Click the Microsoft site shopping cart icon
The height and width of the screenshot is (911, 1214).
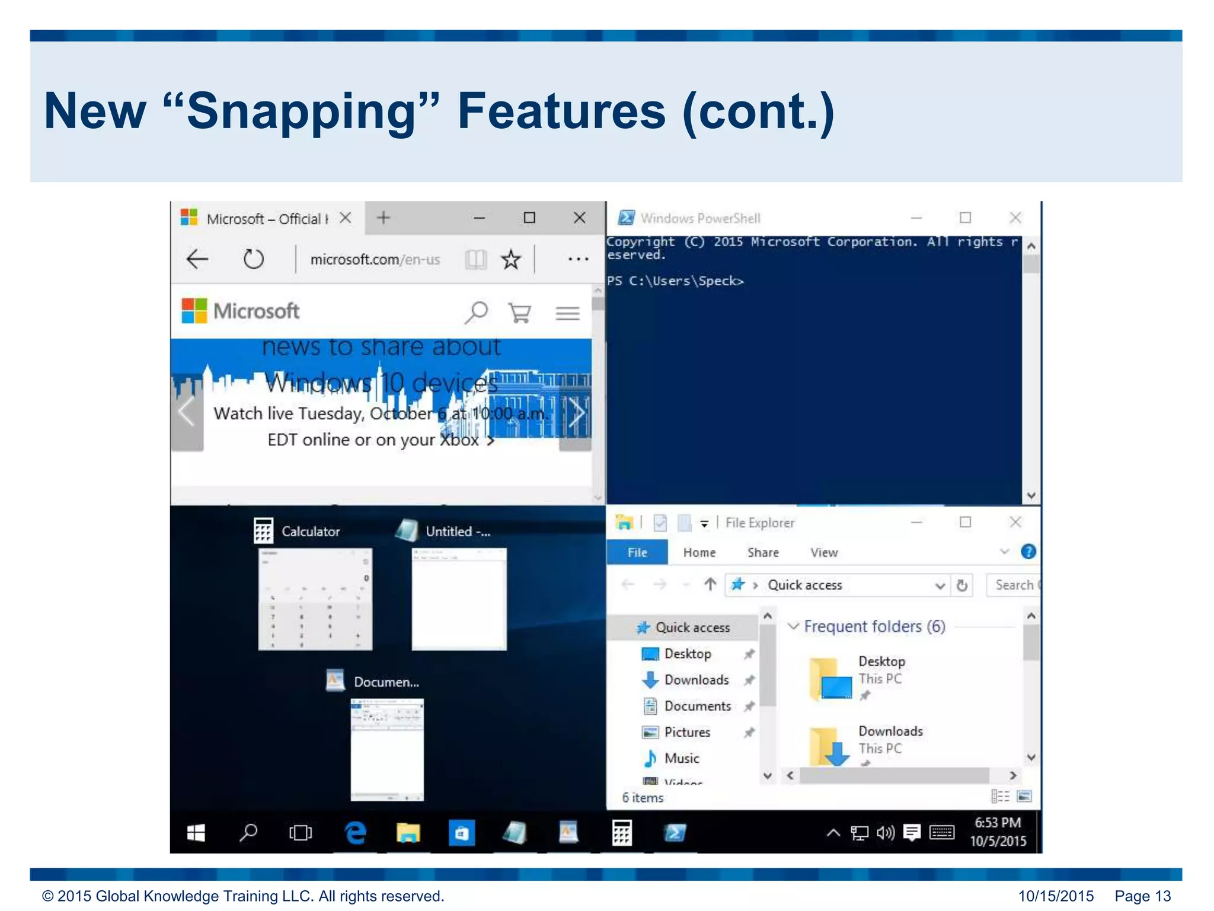[x=519, y=313]
